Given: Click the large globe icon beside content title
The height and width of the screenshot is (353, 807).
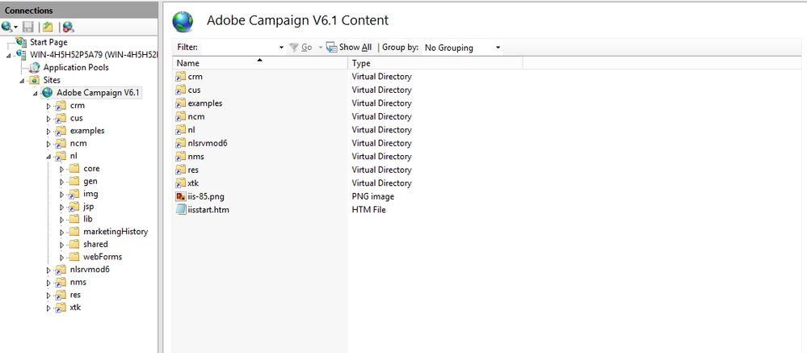Looking at the screenshot, I should 183,20.
